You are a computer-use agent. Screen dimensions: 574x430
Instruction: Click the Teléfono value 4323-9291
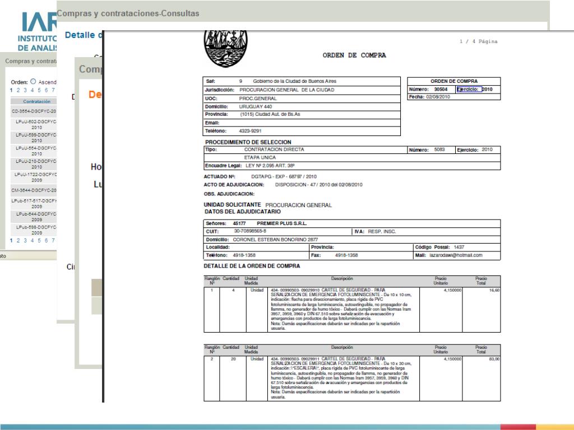coord(250,131)
